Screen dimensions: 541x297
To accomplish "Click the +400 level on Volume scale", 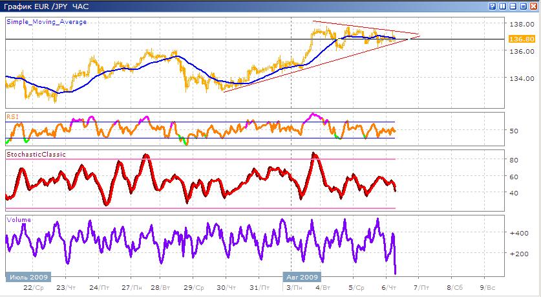I will coord(518,233).
